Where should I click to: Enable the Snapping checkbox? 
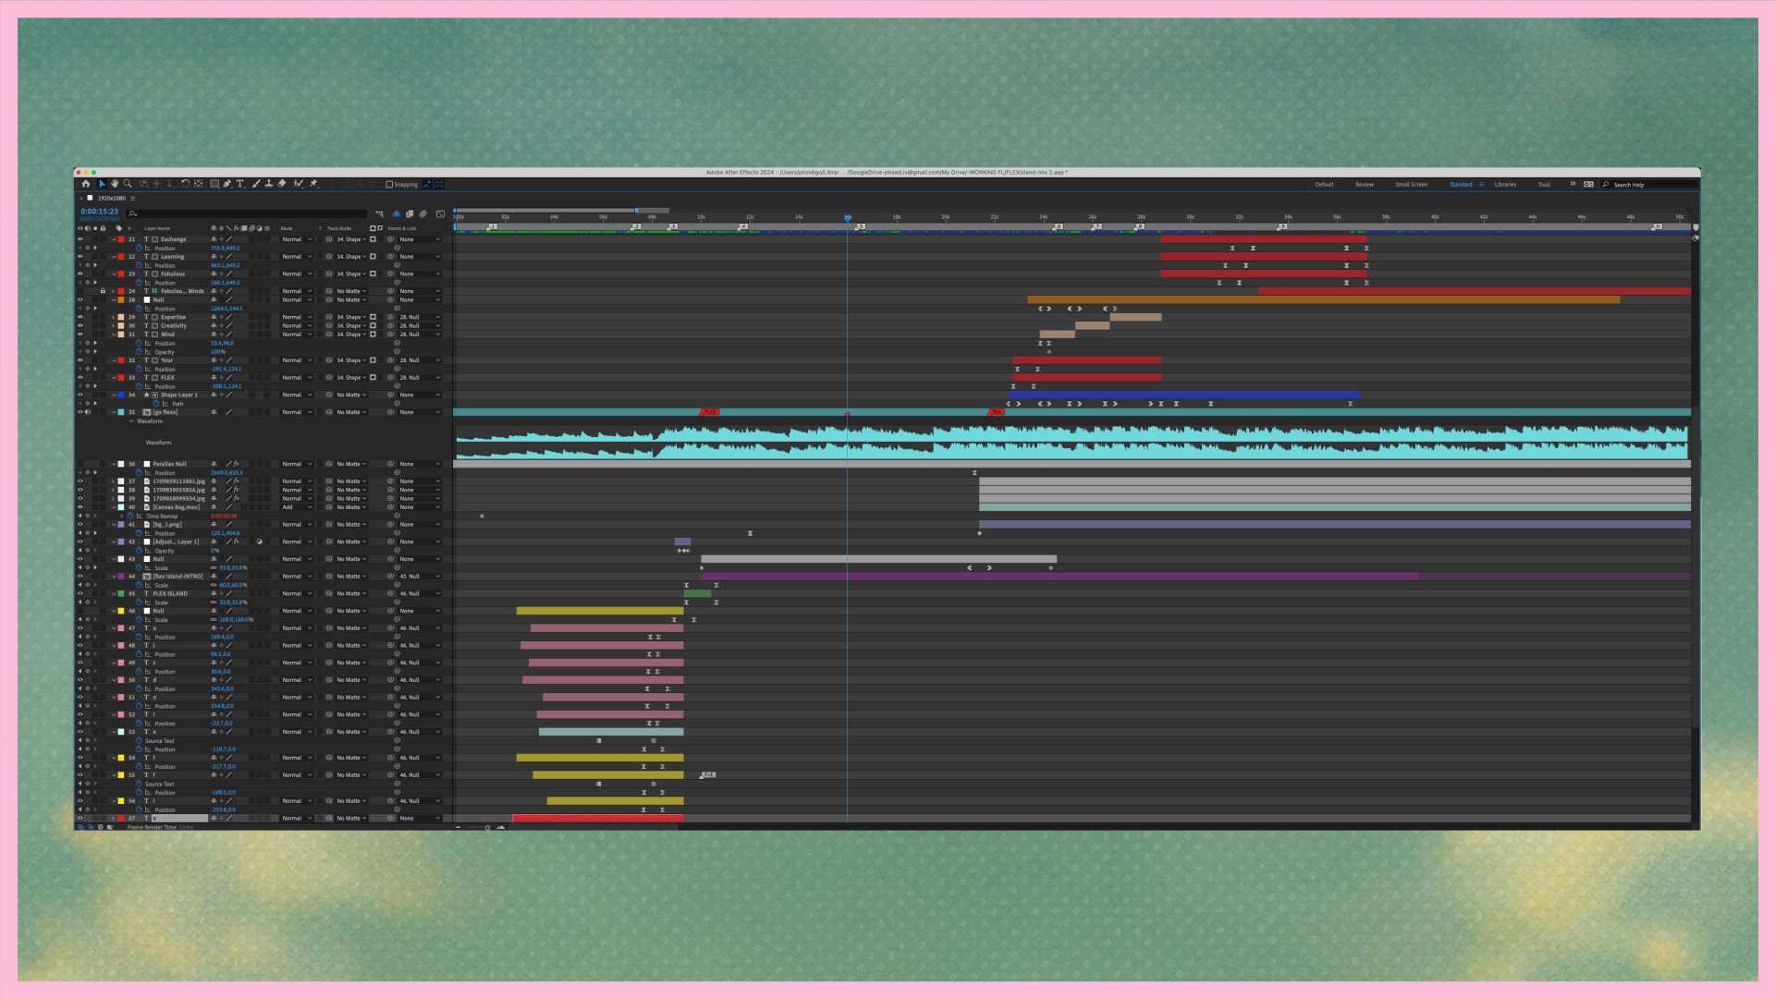[x=389, y=184]
